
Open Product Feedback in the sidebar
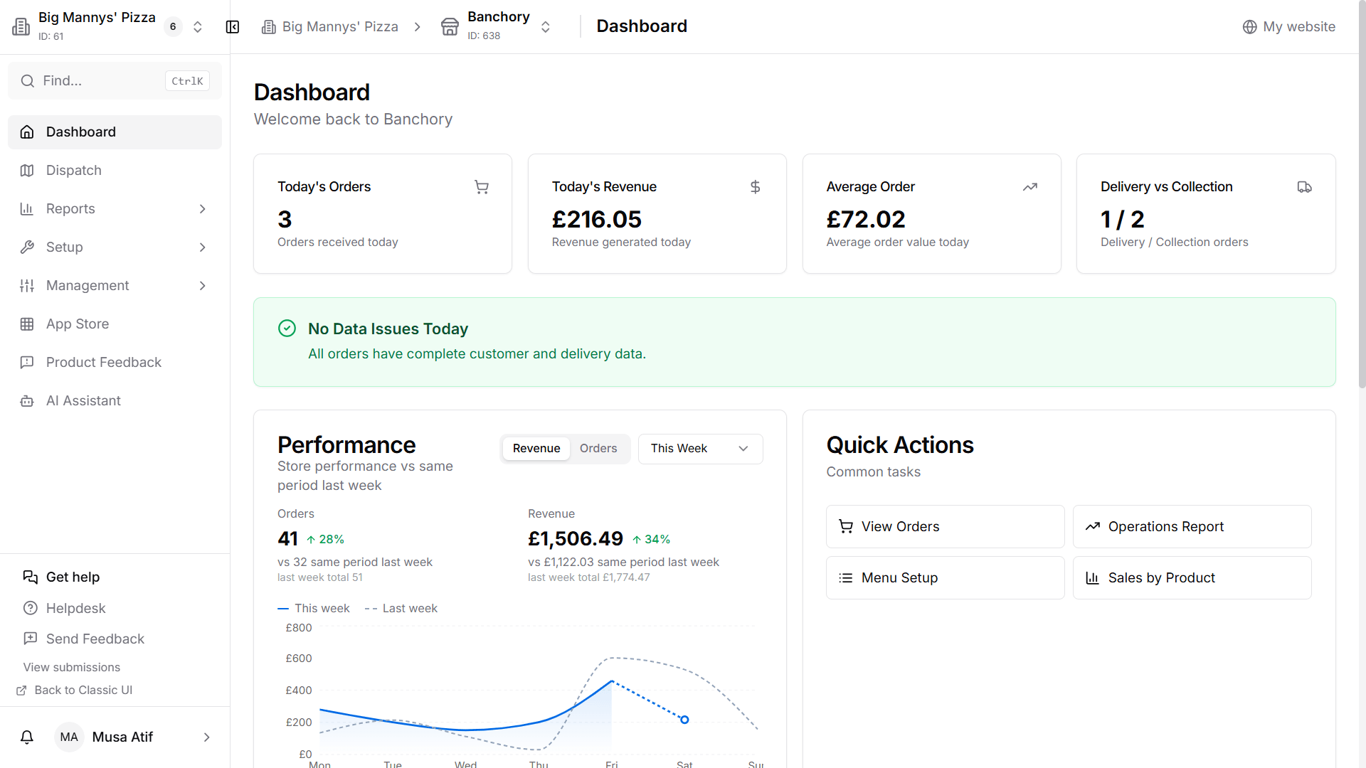[115, 363]
